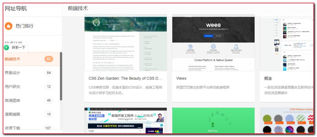
Task: Click the CSS禅意花园 description text
Action: click(x=125, y=90)
